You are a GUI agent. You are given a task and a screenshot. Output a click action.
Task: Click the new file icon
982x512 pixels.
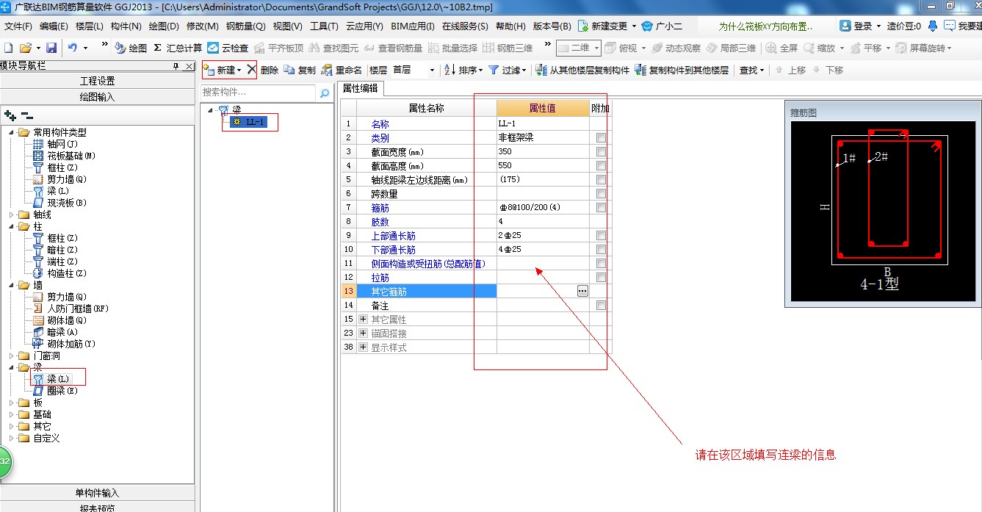tap(9, 48)
